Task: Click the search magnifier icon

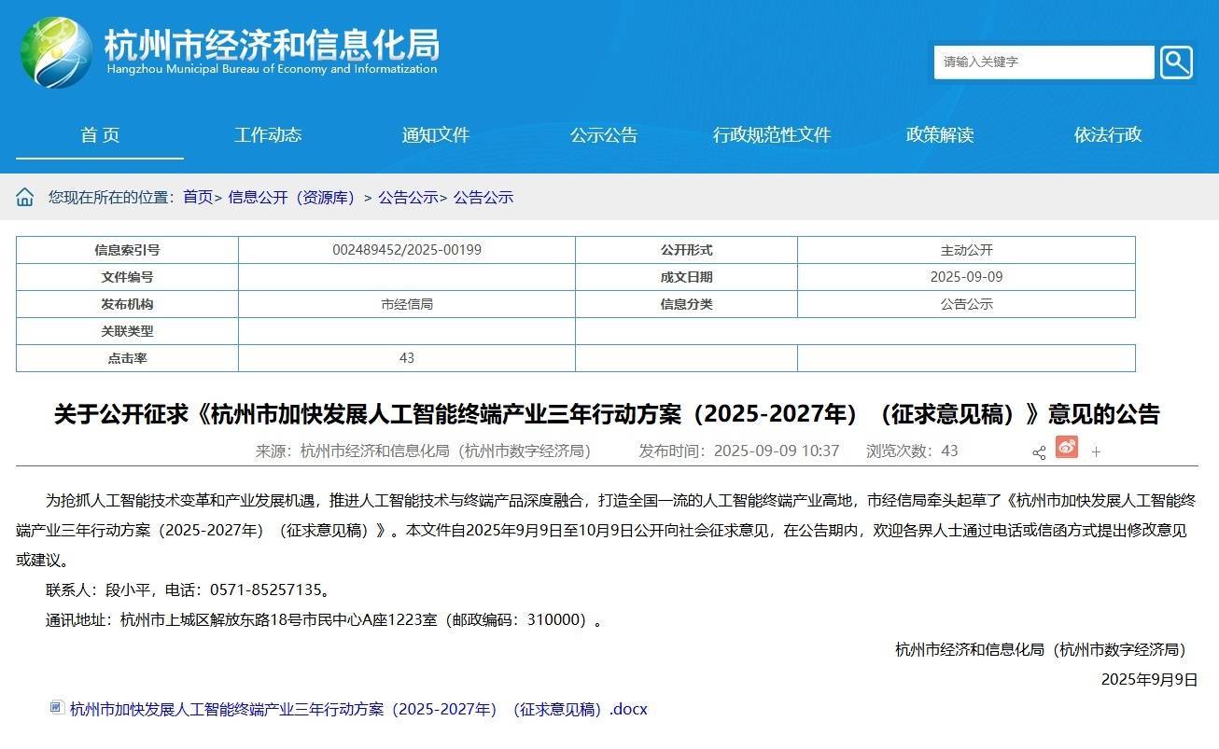Action: (1176, 62)
